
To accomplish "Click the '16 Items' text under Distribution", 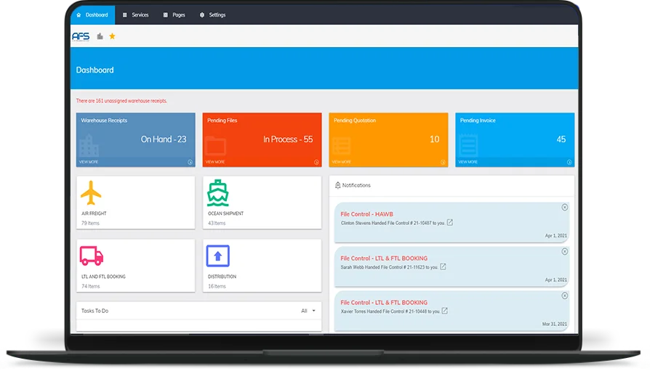I will tap(217, 286).
